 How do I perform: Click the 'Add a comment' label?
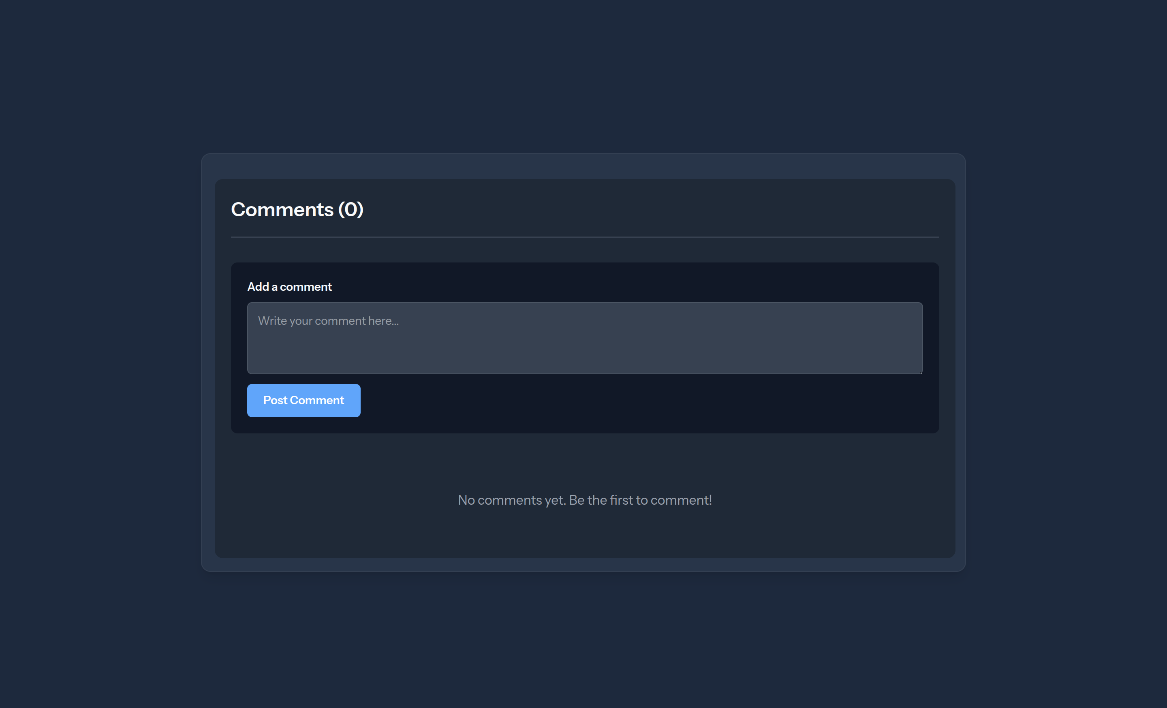coord(289,286)
